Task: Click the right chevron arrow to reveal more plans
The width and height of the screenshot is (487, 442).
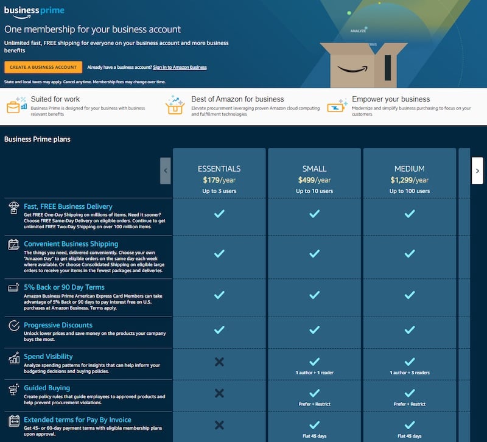Action: 477,171
